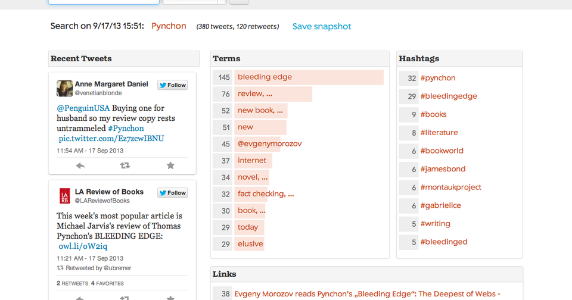
Task: Click the 4 Favorites count
Action: [x=107, y=283]
